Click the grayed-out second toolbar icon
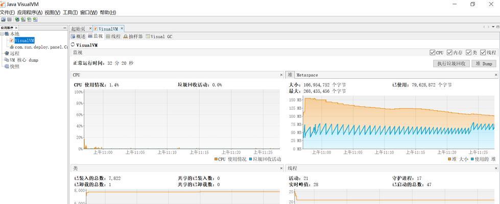 click(9, 19)
